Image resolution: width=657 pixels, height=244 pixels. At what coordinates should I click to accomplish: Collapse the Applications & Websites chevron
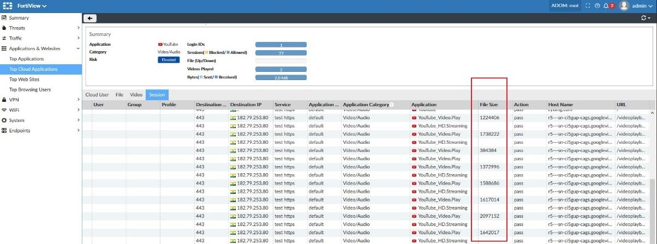tap(78, 48)
